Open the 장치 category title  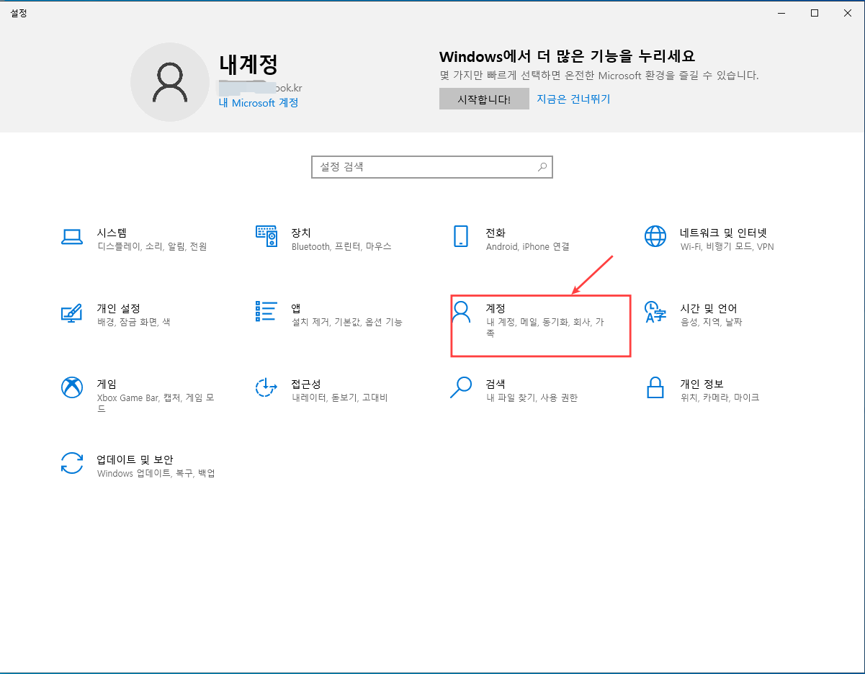(x=301, y=233)
